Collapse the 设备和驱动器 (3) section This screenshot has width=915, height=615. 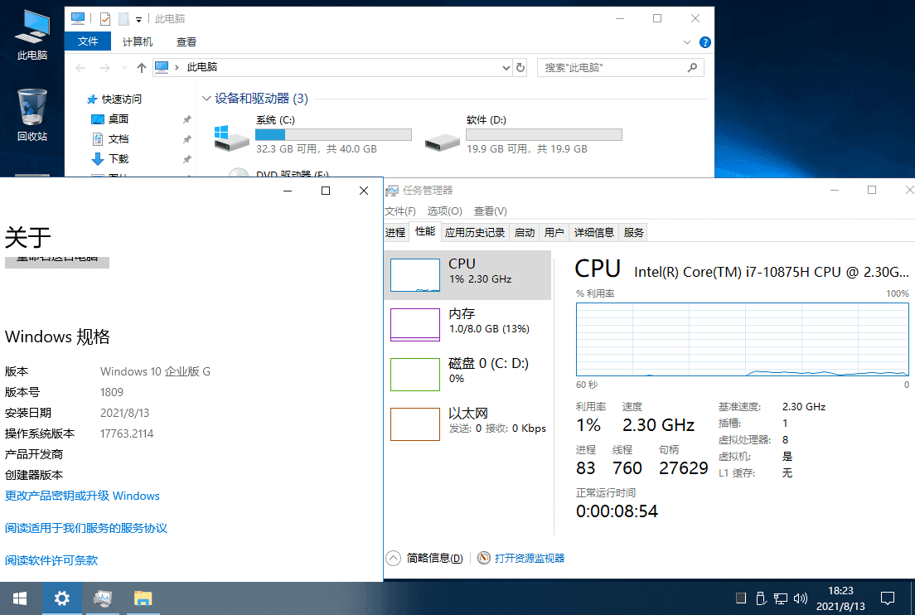click(206, 98)
